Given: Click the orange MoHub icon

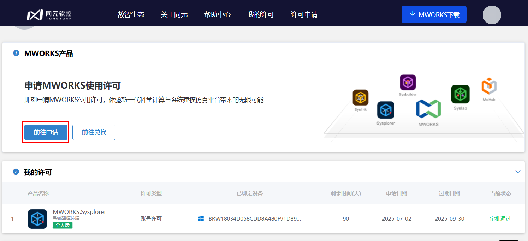Looking at the screenshot, I should tap(489, 87).
